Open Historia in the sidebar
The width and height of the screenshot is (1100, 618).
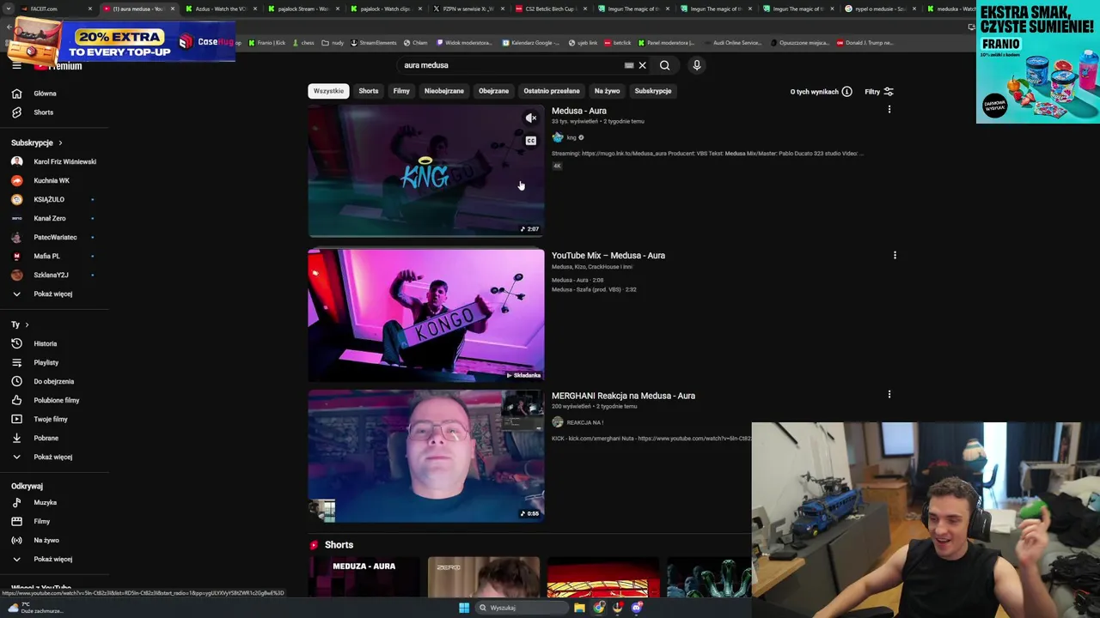point(45,343)
